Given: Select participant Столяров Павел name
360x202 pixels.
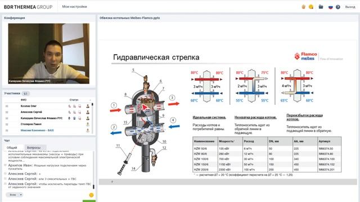Looking at the screenshot, I should [31, 124].
